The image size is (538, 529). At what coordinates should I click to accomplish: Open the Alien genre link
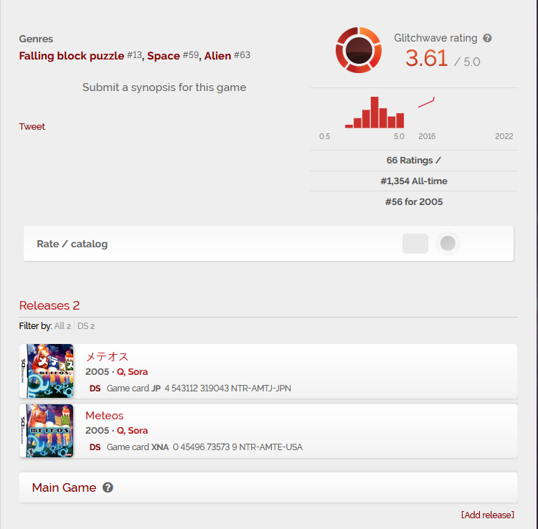[x=217, y=55]
